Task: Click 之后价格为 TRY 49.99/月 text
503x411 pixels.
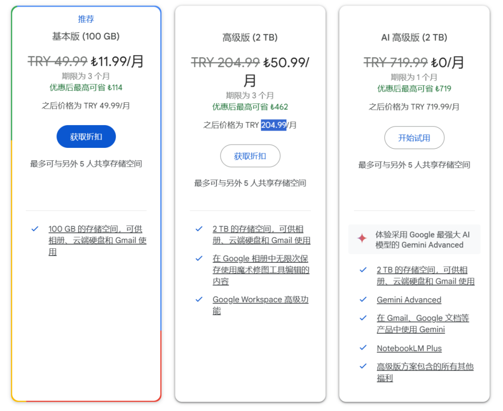Action: (x=86, y=106)
